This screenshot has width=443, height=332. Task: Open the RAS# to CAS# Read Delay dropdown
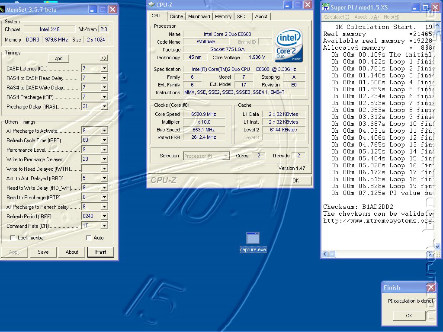(x=105, y=78)
